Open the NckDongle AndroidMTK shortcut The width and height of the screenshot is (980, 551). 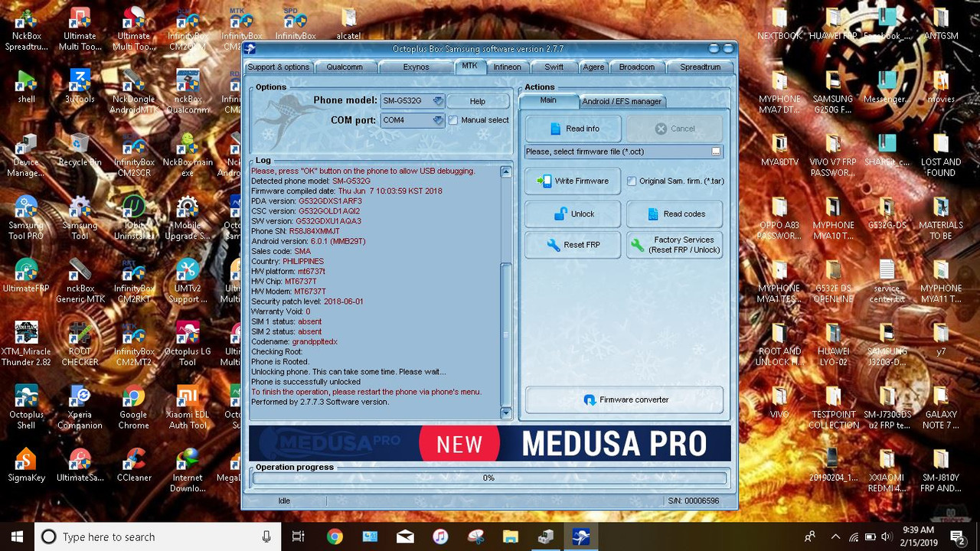point(134,90)
